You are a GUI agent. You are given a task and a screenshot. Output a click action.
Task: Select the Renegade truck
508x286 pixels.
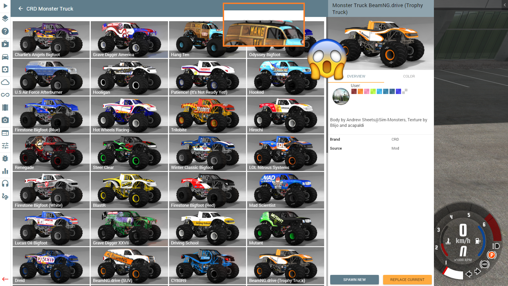[x=51, y=152]
